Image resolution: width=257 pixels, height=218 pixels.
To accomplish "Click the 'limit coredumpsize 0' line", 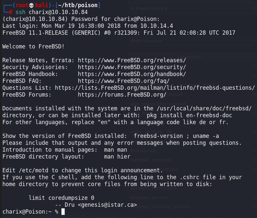I will tap(61, 198).
